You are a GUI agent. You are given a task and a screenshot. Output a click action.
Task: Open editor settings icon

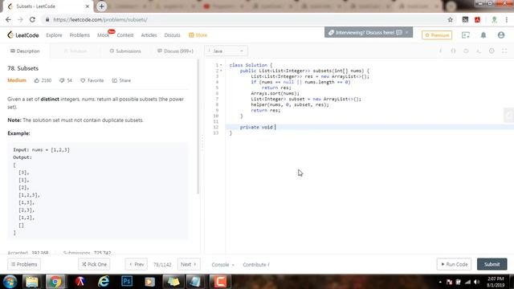click(x=492, y=51)
